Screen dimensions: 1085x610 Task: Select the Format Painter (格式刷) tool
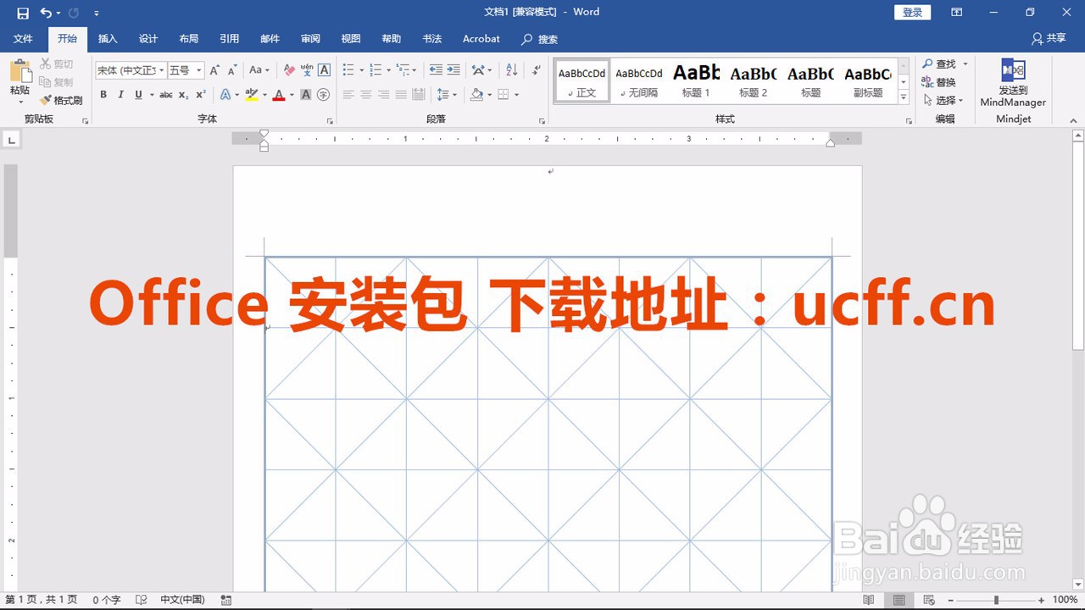pyautogui.click(x=61, y=100)
